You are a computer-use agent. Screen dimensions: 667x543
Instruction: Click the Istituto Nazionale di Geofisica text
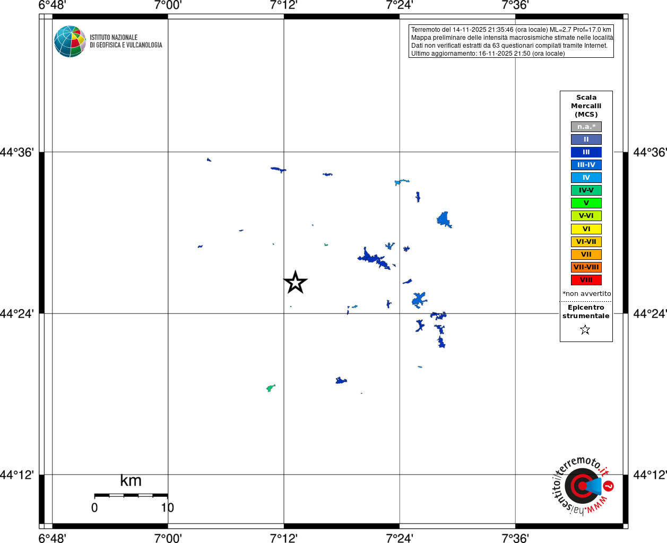coord(126,41)
